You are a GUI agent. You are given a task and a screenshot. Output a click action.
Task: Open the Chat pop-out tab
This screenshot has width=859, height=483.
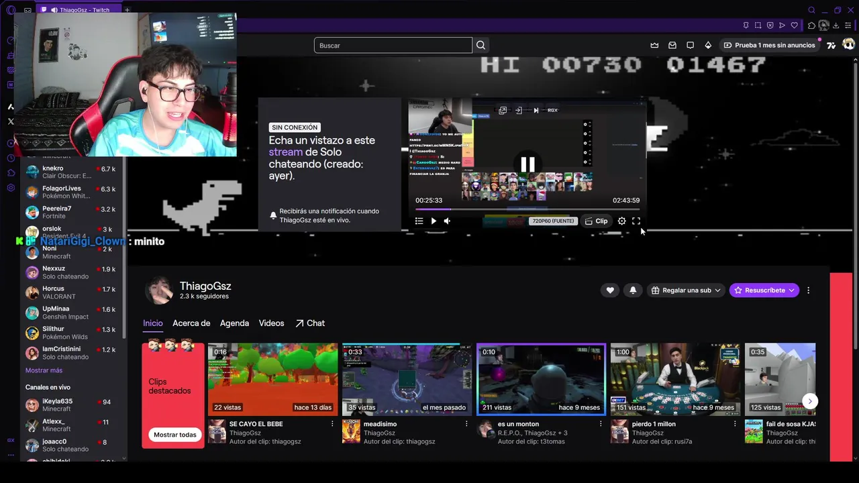click(310, 323)
